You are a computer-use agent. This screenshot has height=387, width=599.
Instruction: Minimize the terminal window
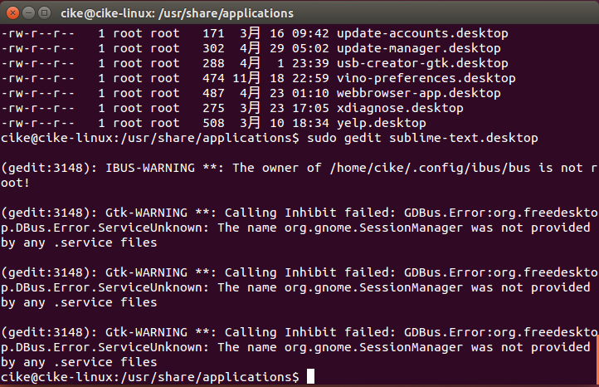coord(27,13)
